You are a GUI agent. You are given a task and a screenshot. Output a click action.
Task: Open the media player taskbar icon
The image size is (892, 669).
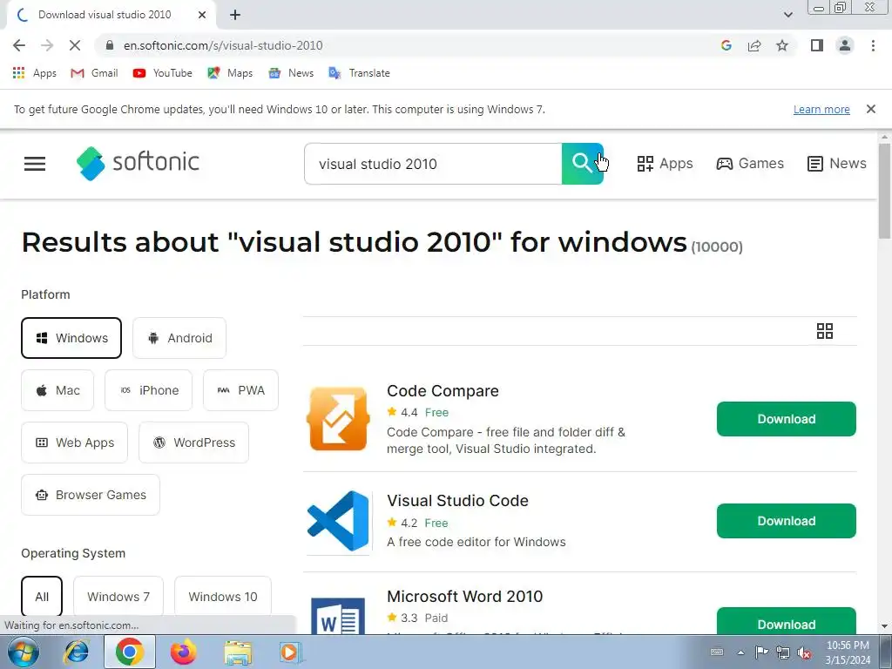point(290,652)
